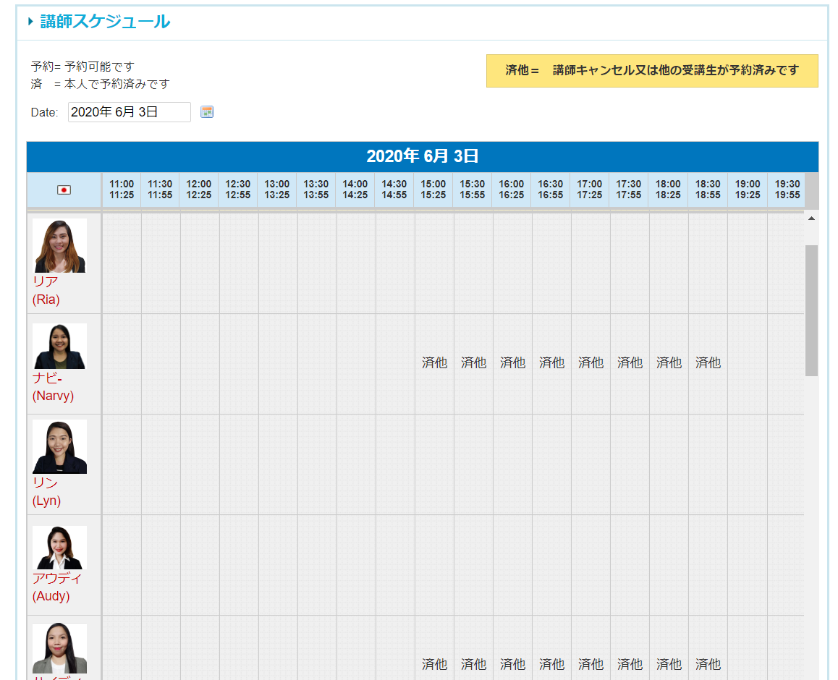Image resolution: width=838 pixels, height=680 pixels.
Task: Open instructor Lyn's profile photo
Action: pyautogui.click(x=59, y=446)
